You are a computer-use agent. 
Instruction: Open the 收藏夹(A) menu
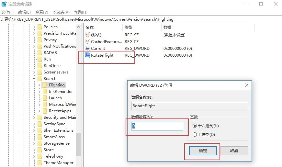point(61,12)
